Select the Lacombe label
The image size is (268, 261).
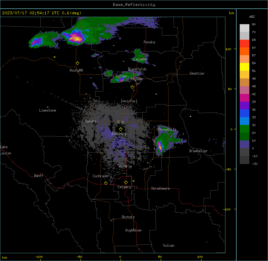point(140,59)
